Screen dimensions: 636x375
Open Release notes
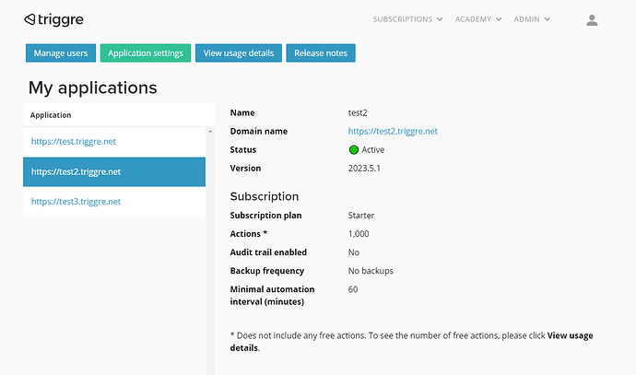(321, 53)
